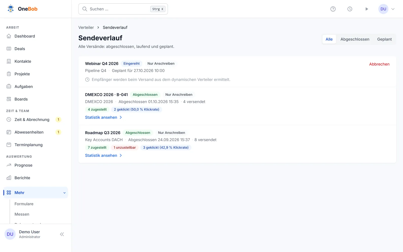
Task: Cancel the Webinar Q4 2026 dispatch via Abbrechen
Action: 379,64
